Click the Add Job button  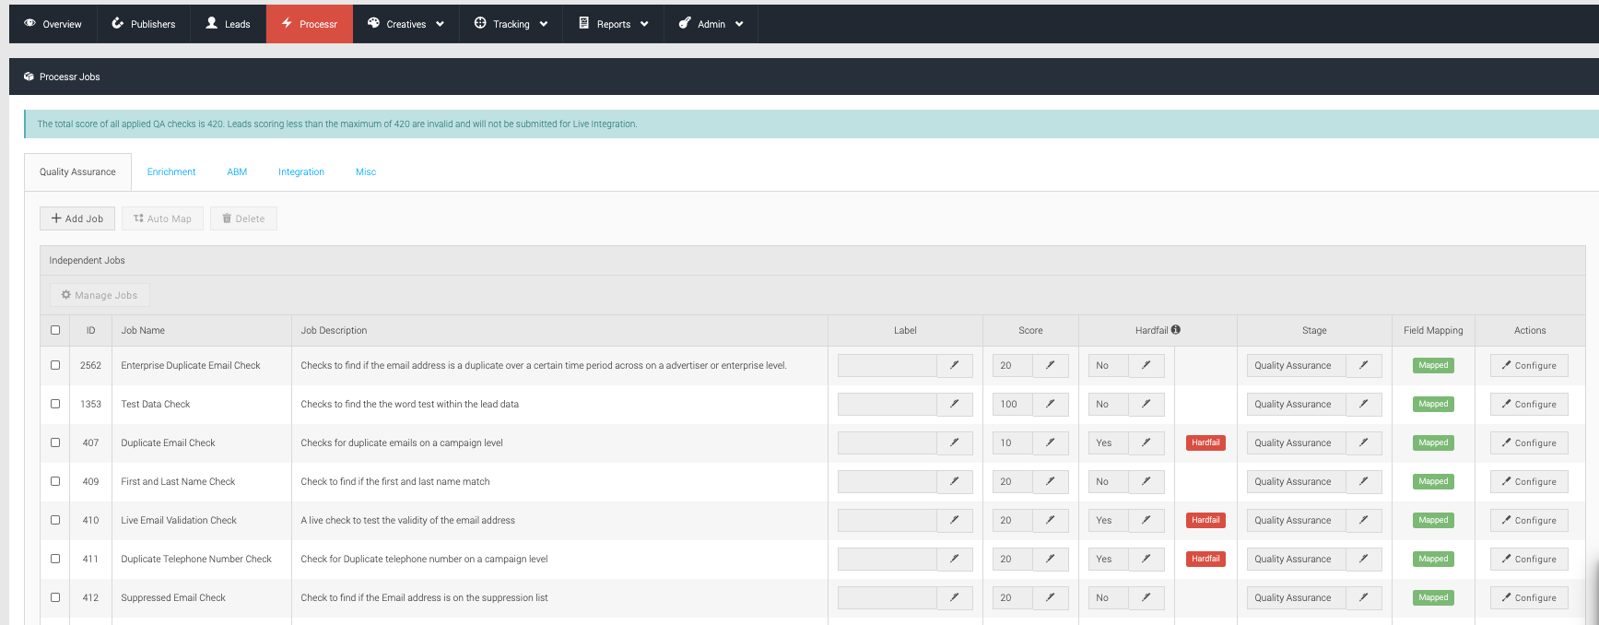coord(77,218)
